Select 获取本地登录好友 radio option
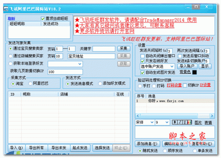Screen dimensions: 221x158 10,63
